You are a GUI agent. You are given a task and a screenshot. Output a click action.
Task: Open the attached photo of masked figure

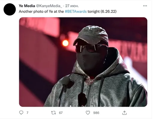[x=83, y=62]
